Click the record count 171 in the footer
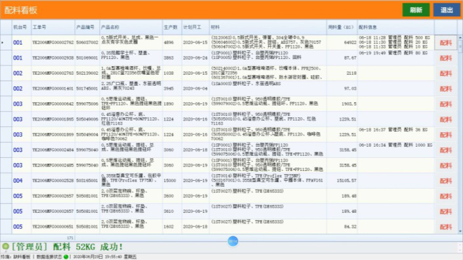The image size is (463, 260). [70, 238]
